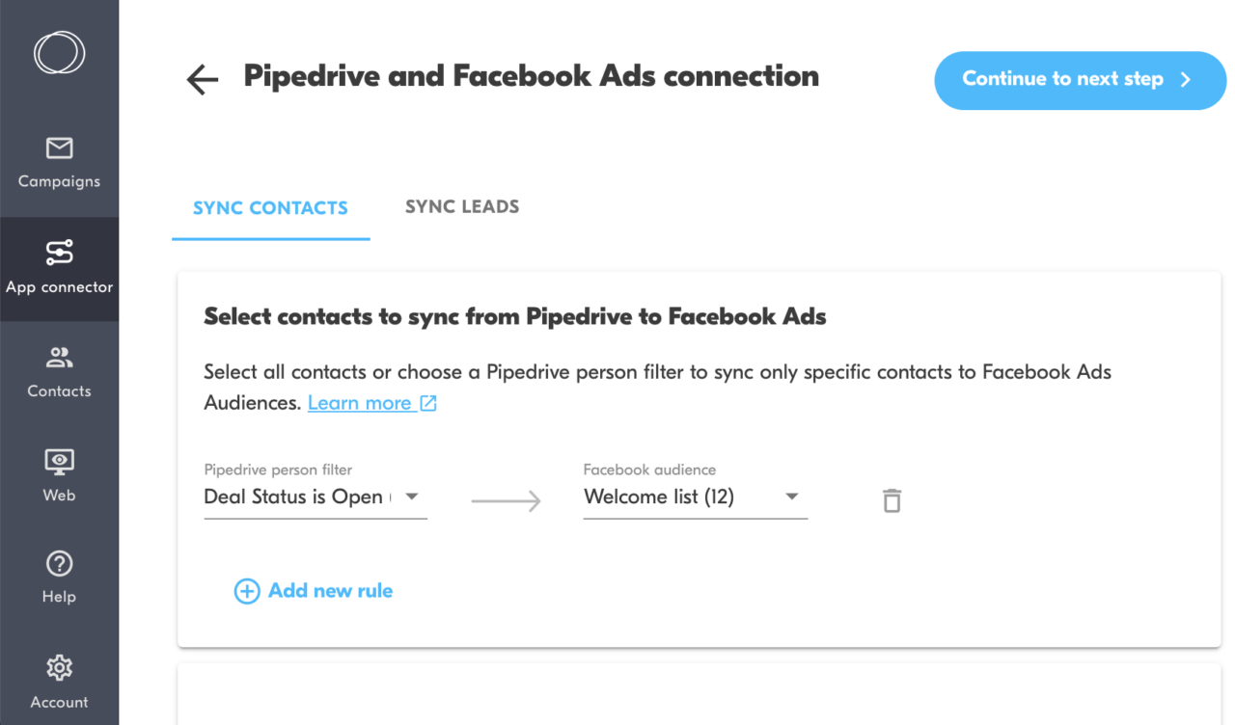Delete the sync rule using the trash icon
Image resolution: width=1235 pixels, height=725 pixels.
891,499
